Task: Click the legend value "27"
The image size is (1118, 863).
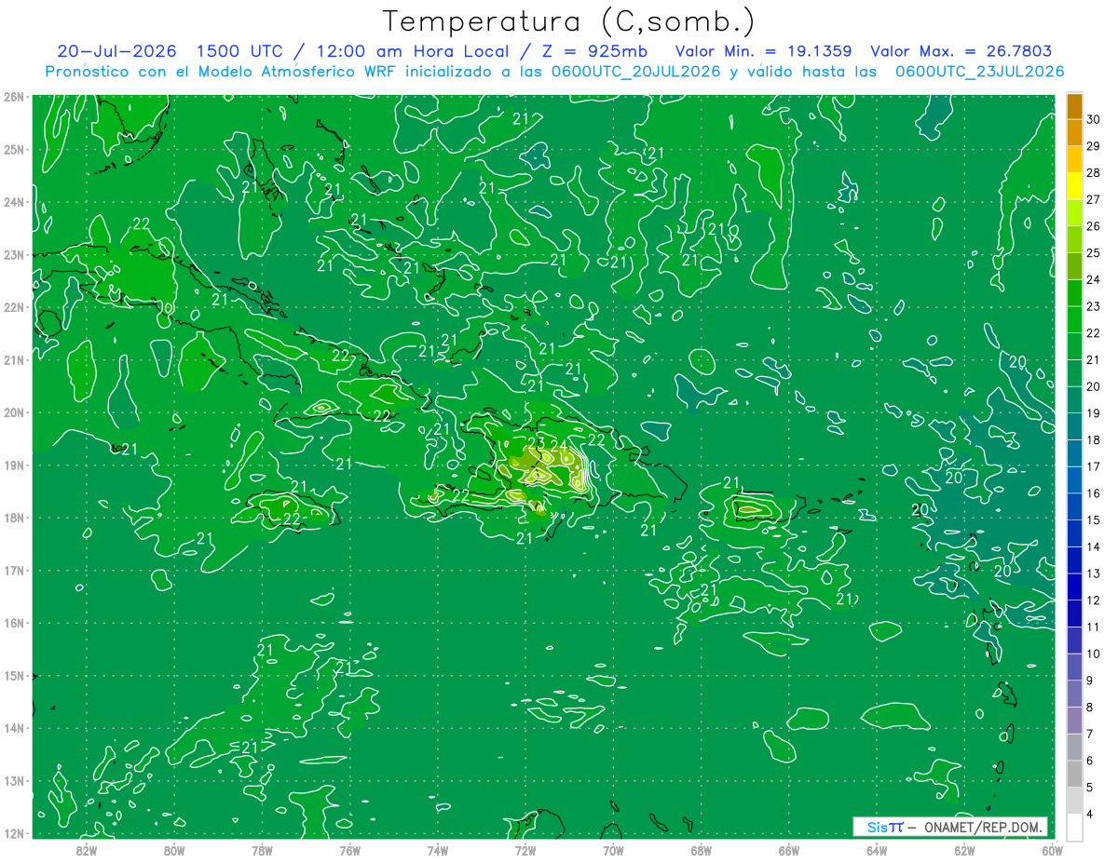Action: click(x=1094, y=199)
